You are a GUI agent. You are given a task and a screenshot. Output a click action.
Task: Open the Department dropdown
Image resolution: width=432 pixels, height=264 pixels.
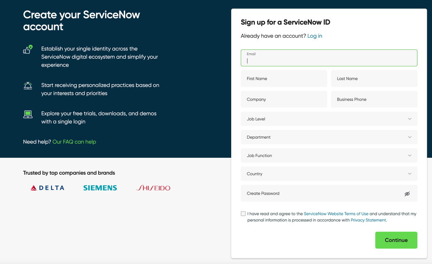pyautogui.click(x=329, y=137)
